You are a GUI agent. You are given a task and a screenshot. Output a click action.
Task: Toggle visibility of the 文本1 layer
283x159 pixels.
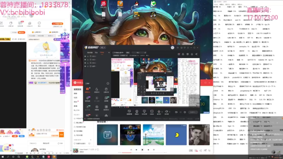pyautogui.click(x=85, y=59)
